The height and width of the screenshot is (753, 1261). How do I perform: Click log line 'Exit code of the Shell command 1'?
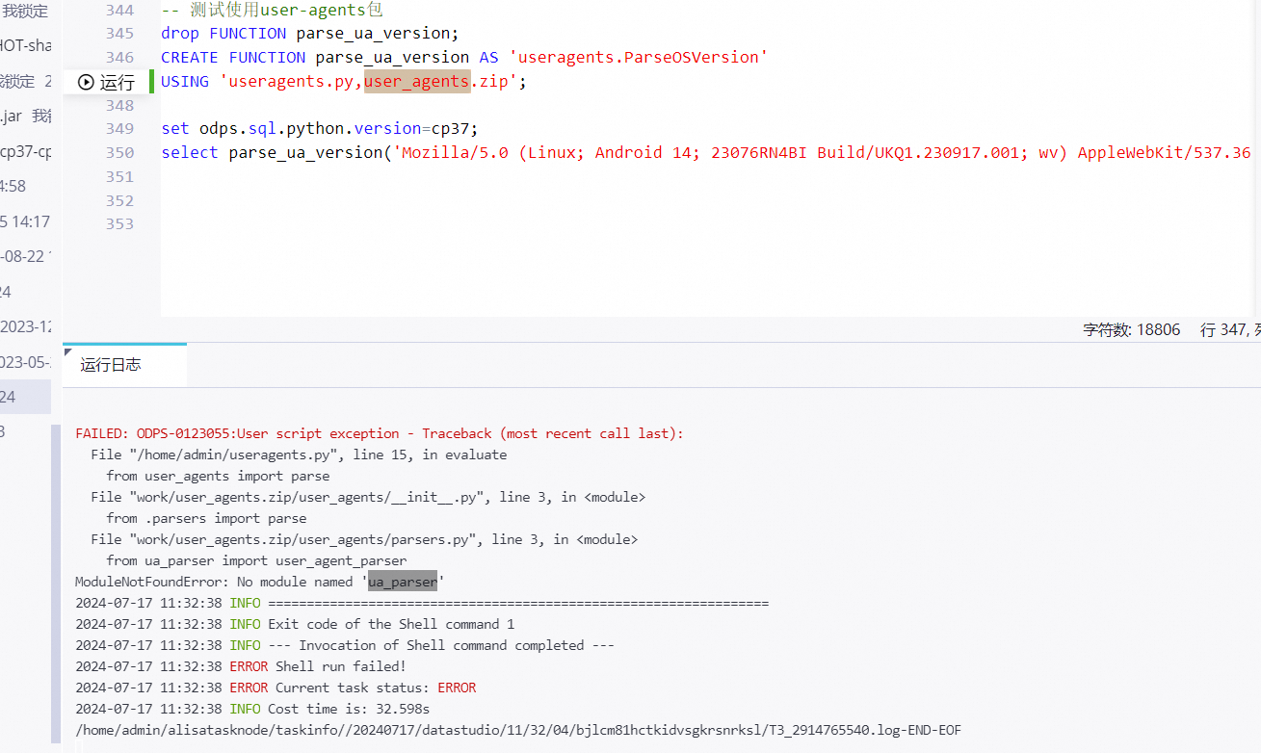click(x=295, y=624)
